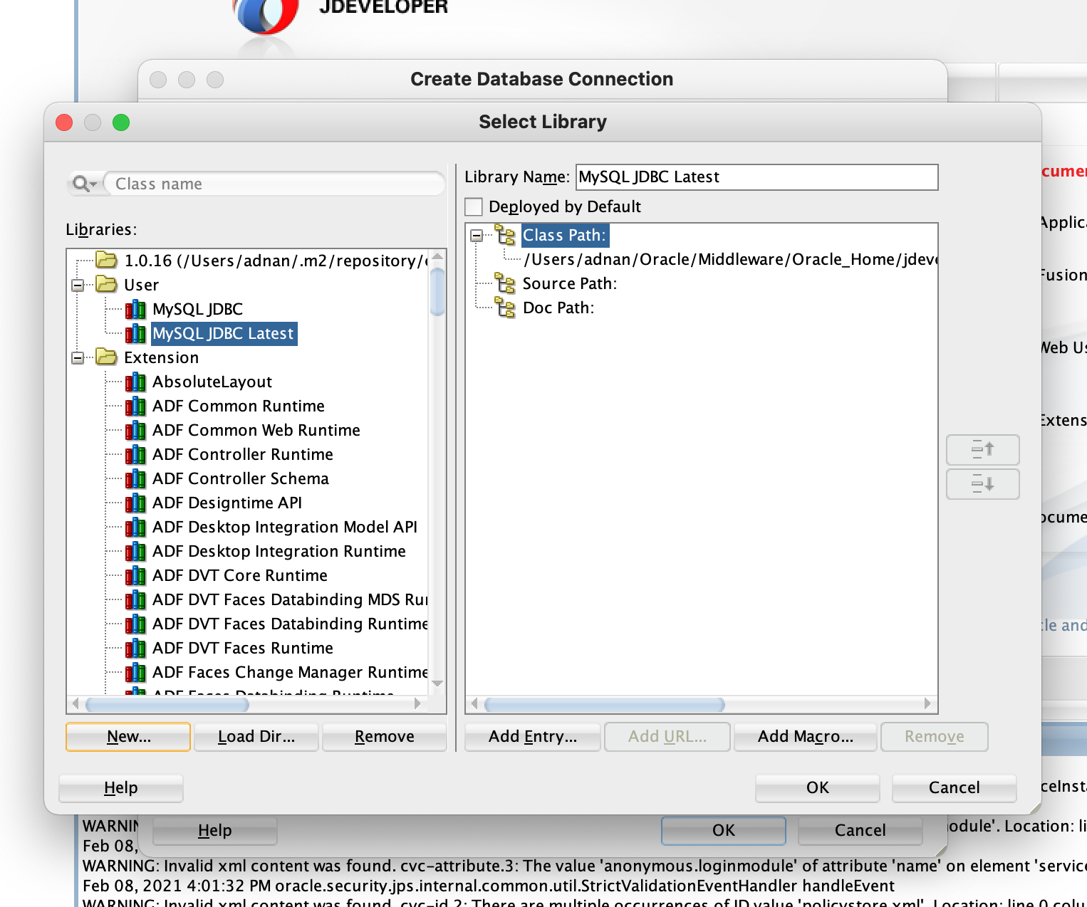Click the ADF Desktop Integration Model API icon
The height and width of the screenshot is (907, 1087).
tap(135, 527)
